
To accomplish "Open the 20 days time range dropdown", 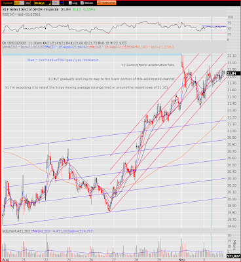I will [43, 3].
